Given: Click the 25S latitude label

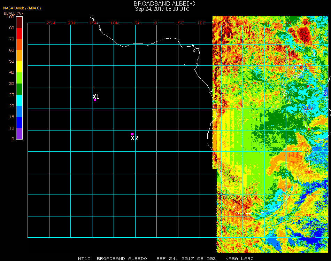Looking at the screenshot, I should point(309,173).
